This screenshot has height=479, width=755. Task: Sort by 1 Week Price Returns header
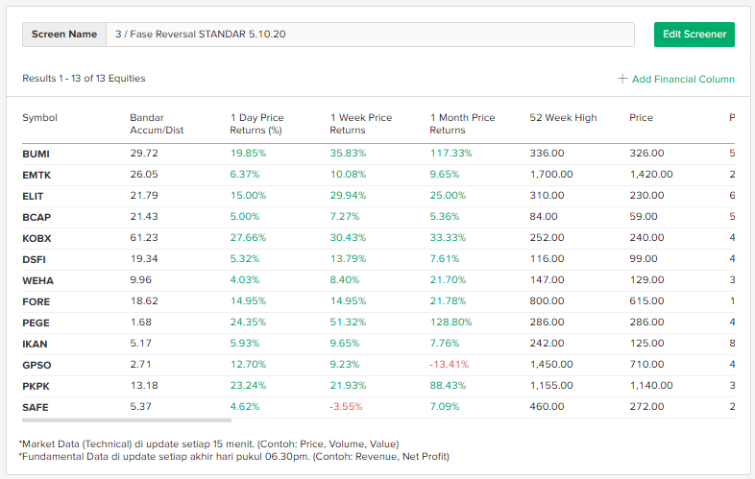click(x=360, y=124)
